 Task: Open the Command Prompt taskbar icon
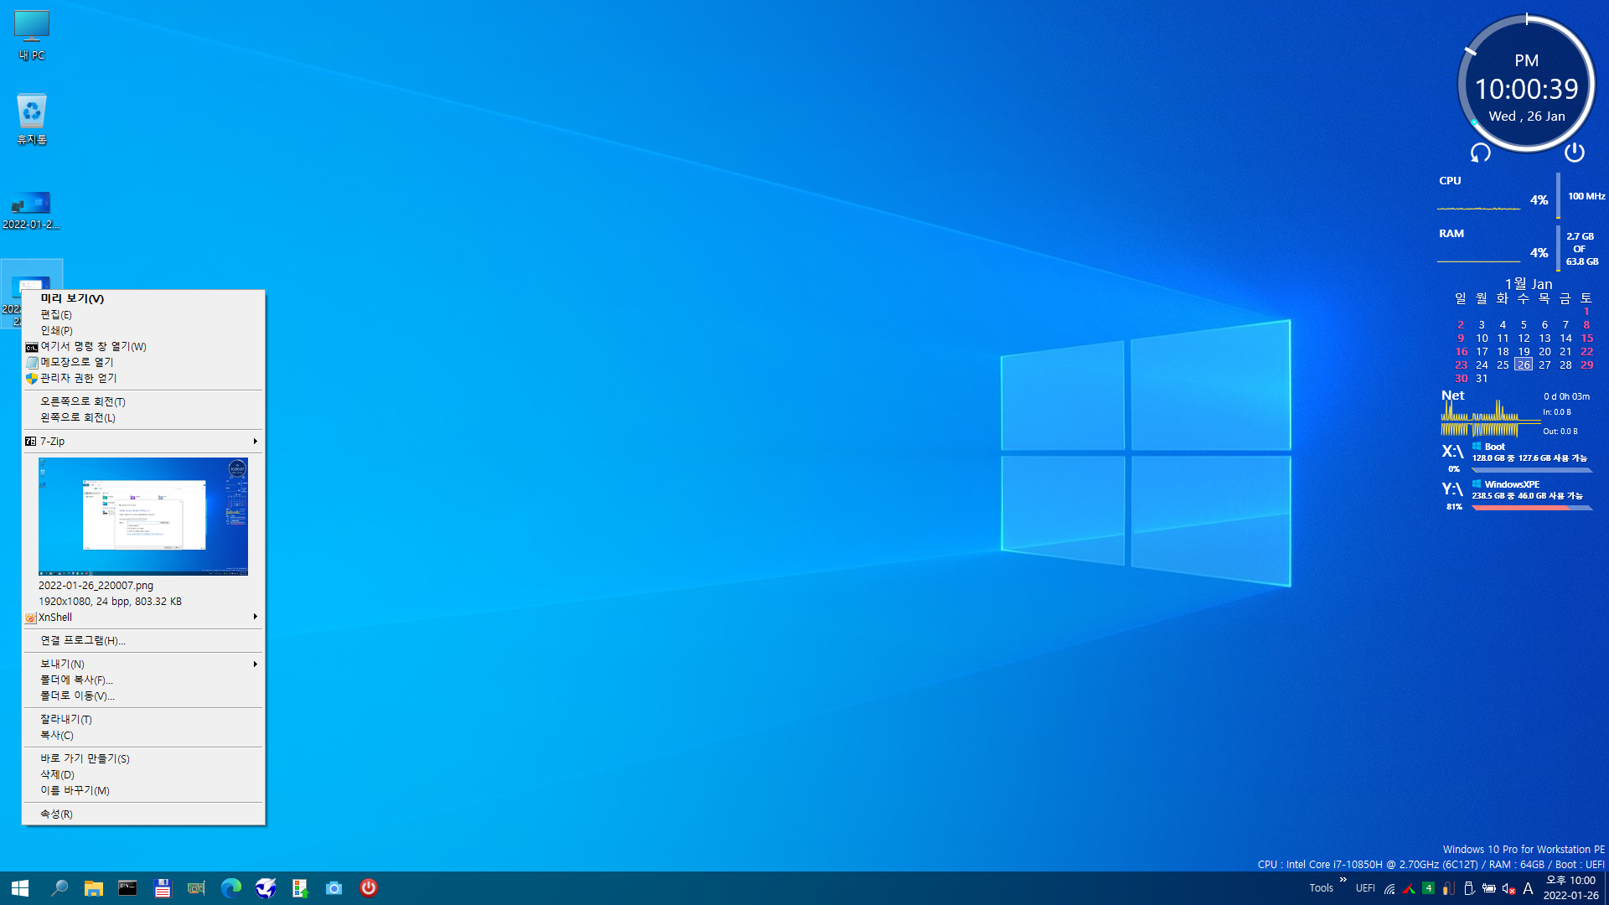(127, 888)
